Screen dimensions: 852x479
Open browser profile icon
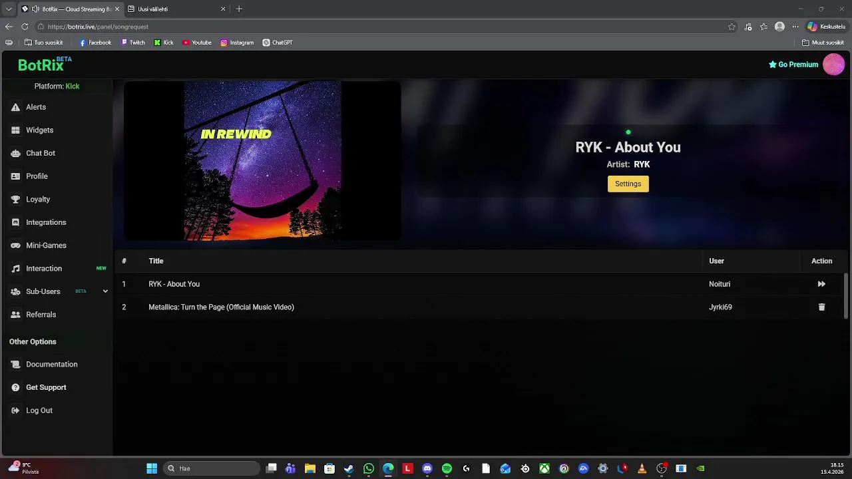pyautogui.click(x=779, y=27)
